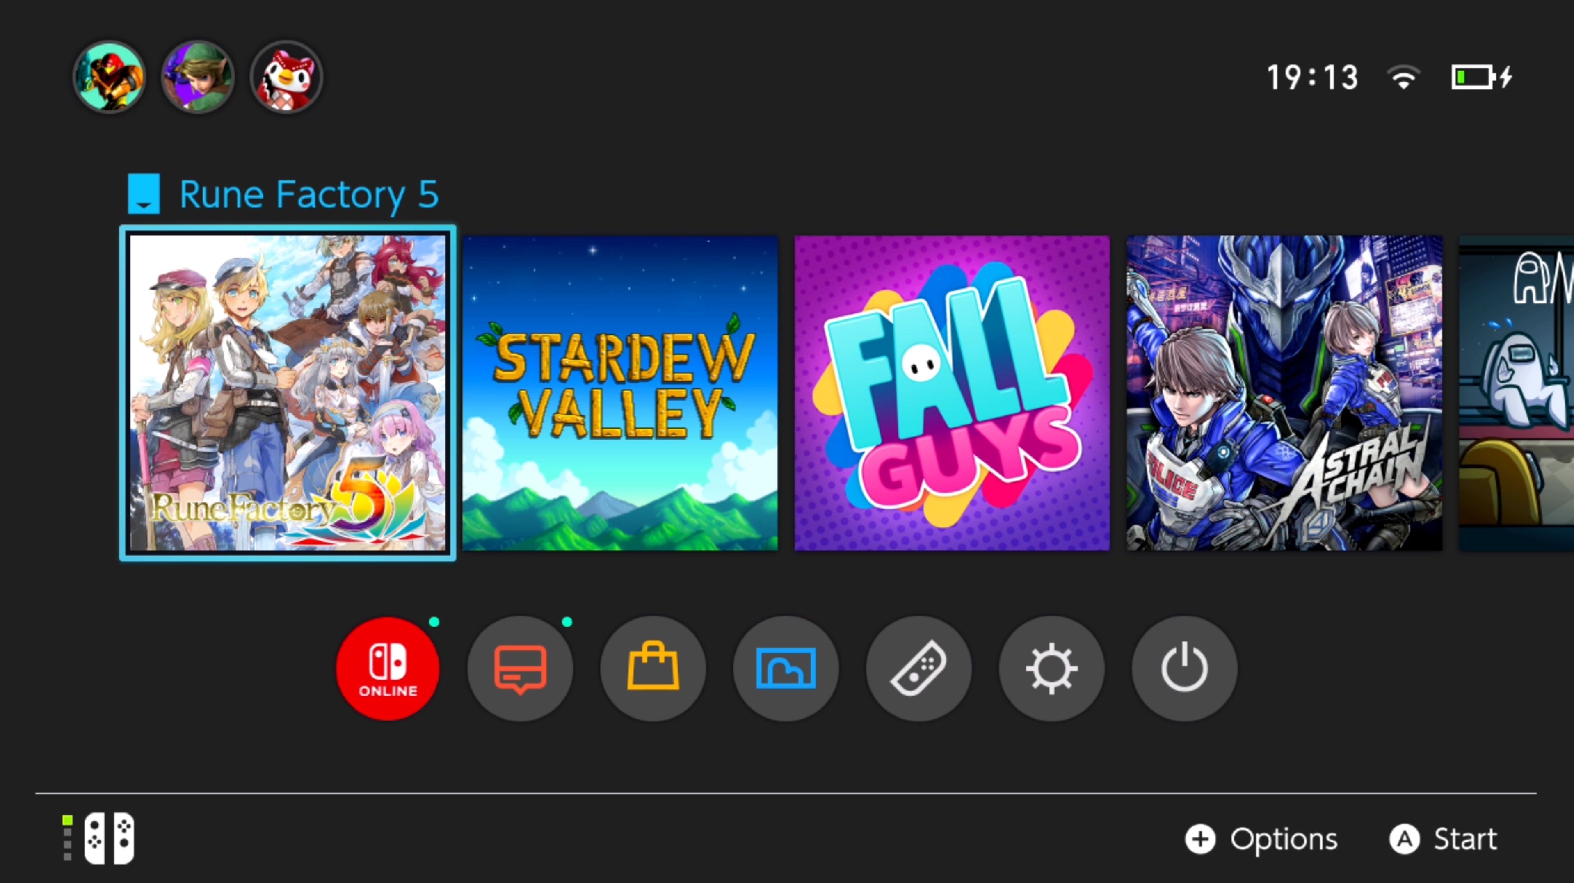Open Nintendo Switch Online
1574x883 pixels.
coord(388,669)
